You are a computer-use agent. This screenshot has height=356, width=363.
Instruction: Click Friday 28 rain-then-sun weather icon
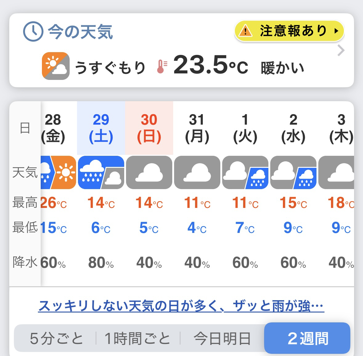point(59,172)
